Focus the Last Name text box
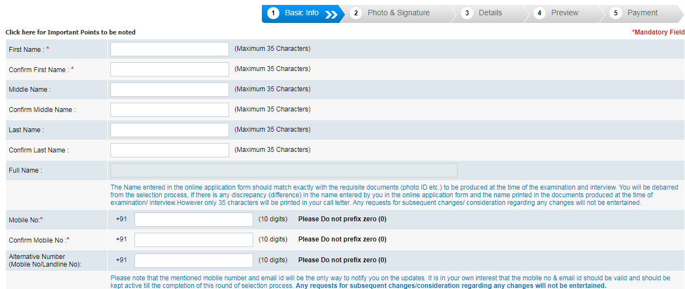 [169, 130]
